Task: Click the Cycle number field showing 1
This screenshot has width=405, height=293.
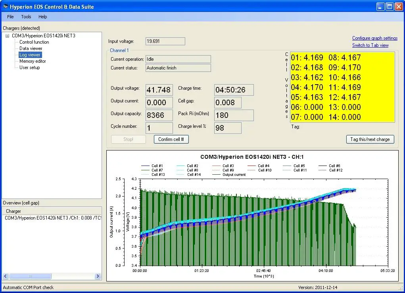Action: click(159, 128)
